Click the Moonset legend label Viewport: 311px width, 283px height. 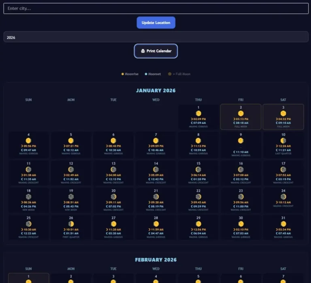(x=155, y=74)
